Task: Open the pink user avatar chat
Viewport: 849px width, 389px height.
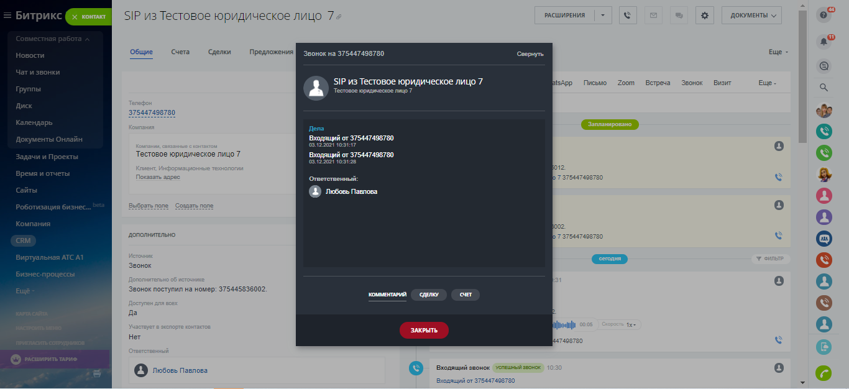Action: click(x=824, y=196)
